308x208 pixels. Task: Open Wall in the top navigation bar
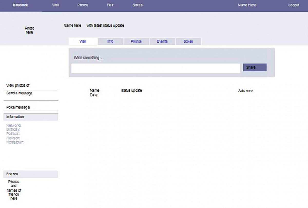[x=55, y=5]
